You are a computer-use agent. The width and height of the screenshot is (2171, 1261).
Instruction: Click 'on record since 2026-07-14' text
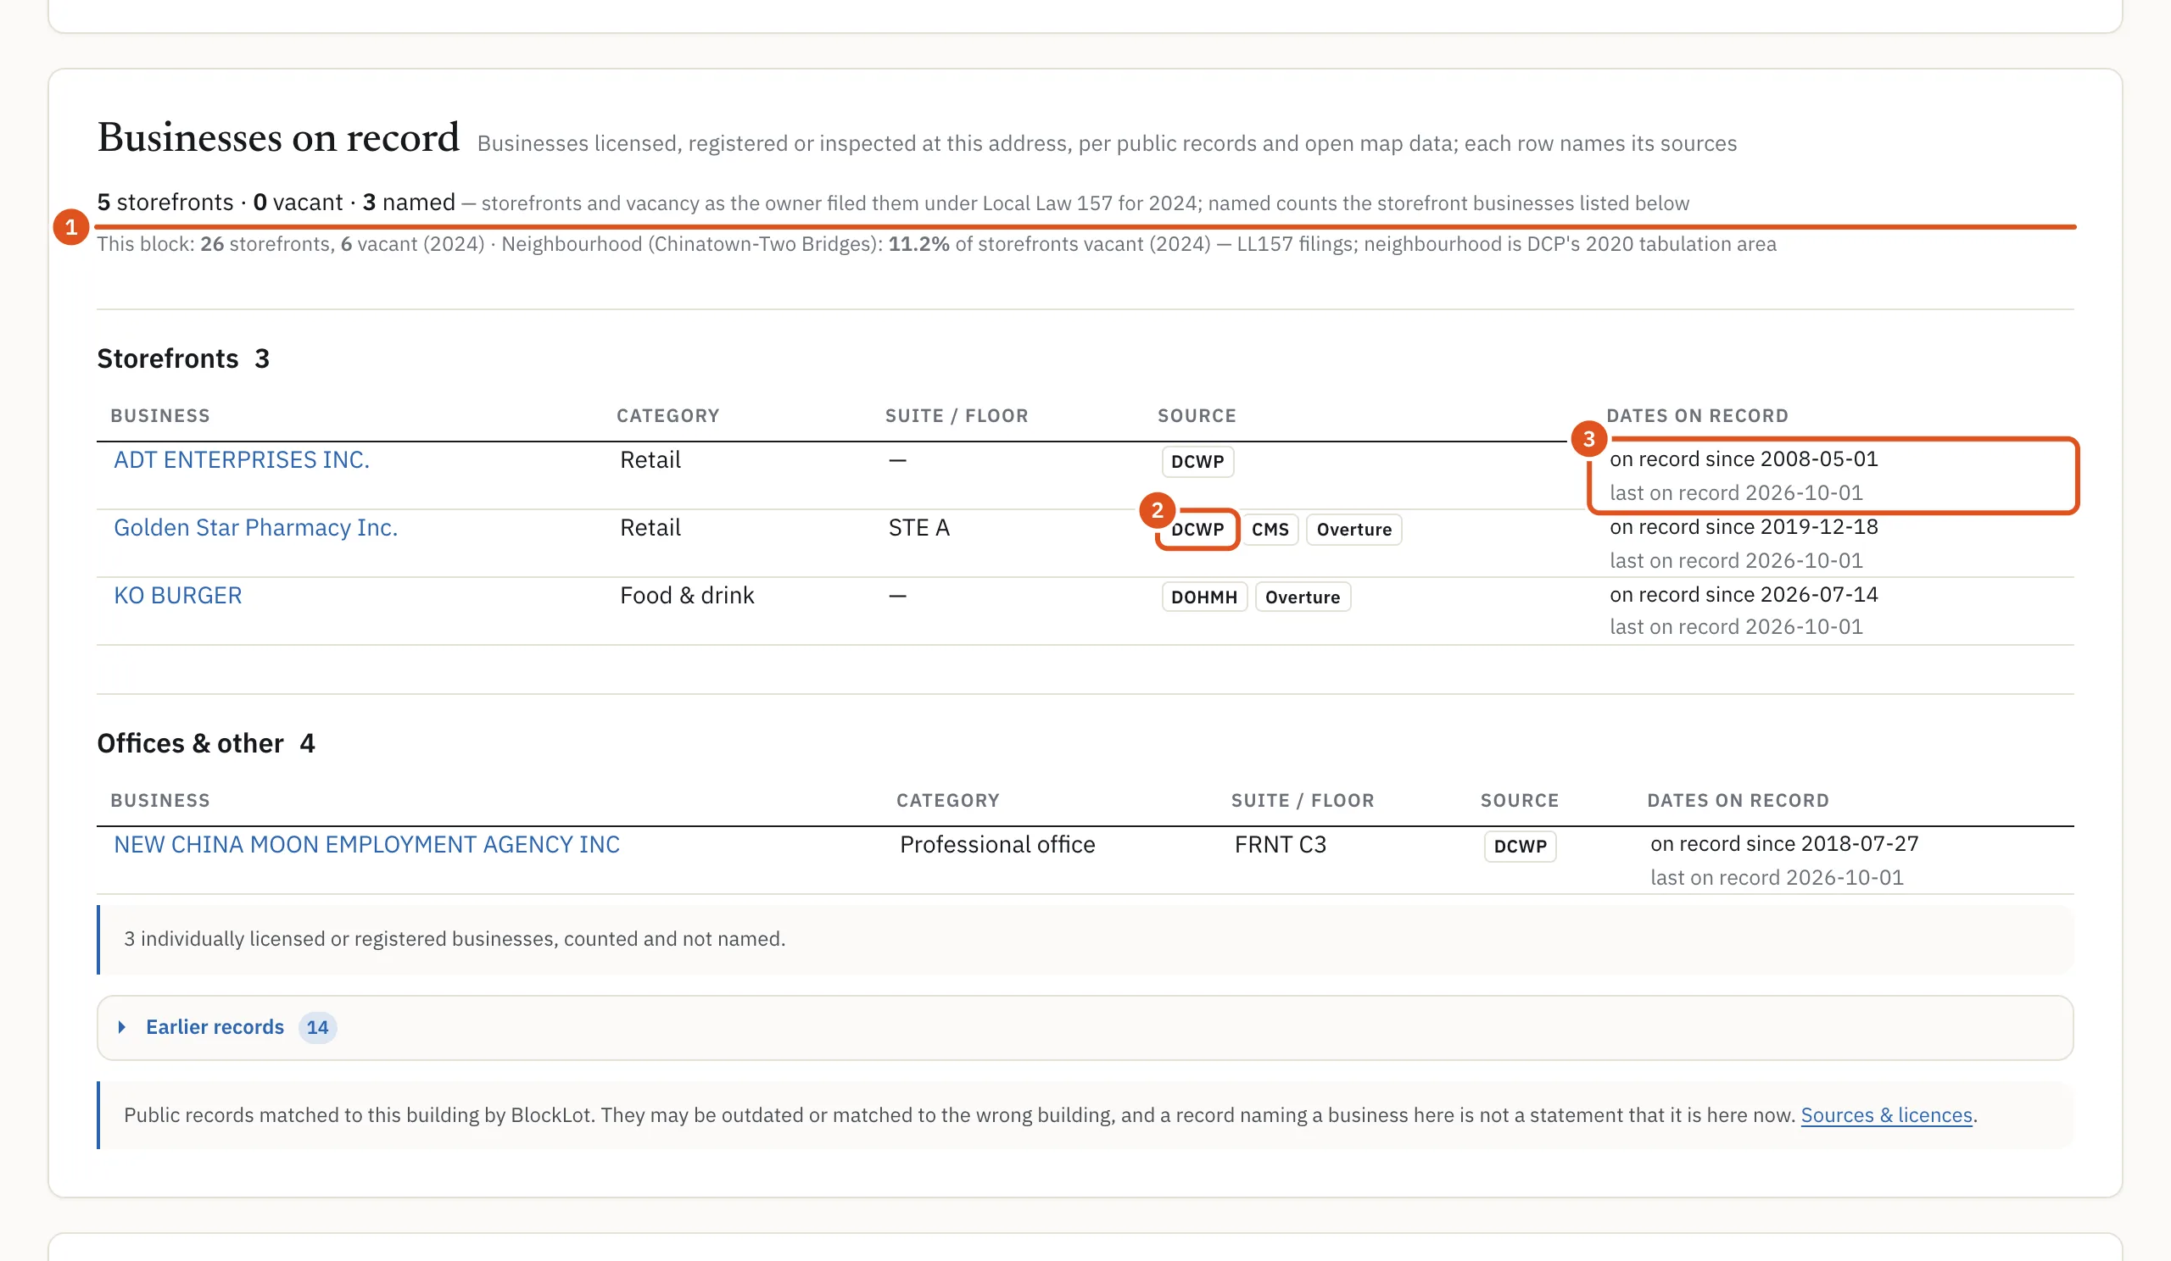pyautogui.click(x=1744, y=595)
